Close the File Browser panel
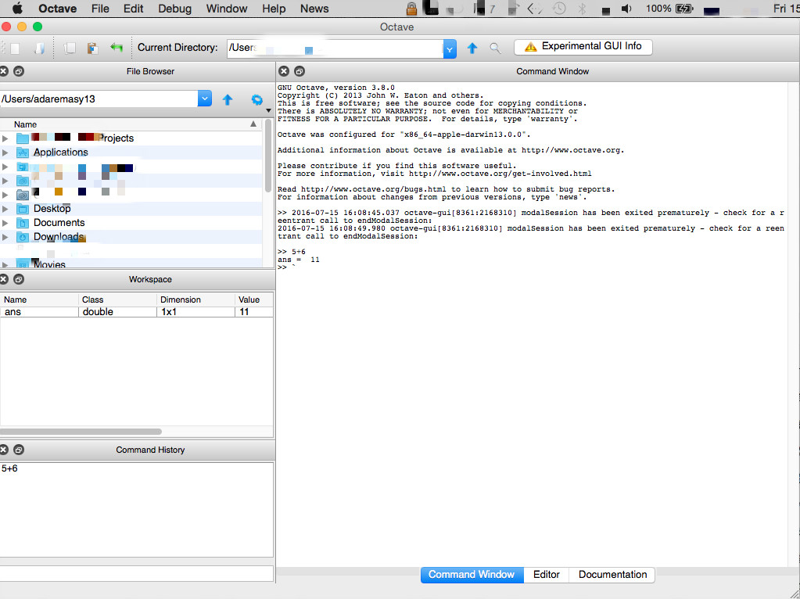This screenshot has height=599, width=800. [x=4, y=71]
